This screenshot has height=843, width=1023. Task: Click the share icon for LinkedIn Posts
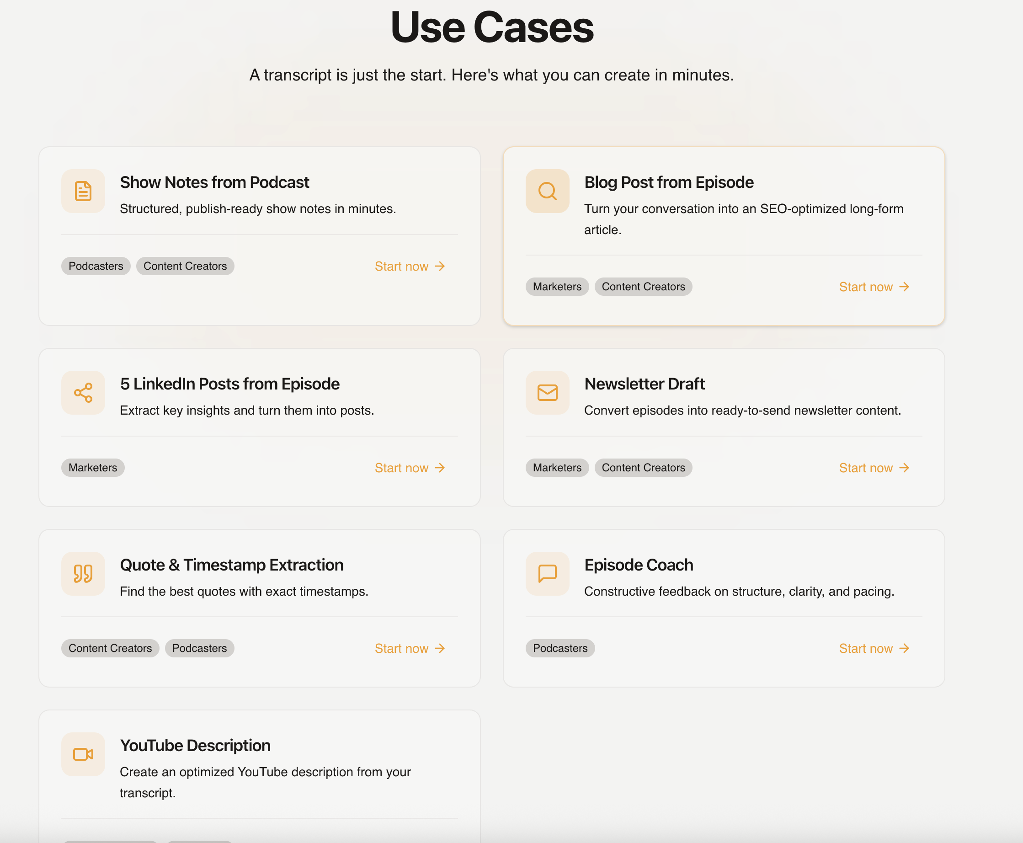point(83,392)
